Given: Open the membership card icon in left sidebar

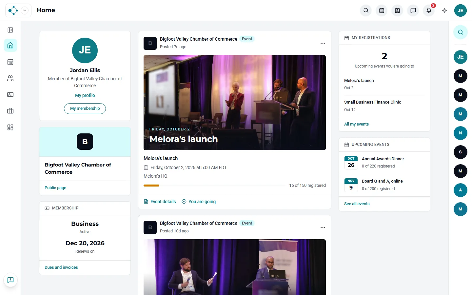Looking at the screenshot, I should coord(10,94).
